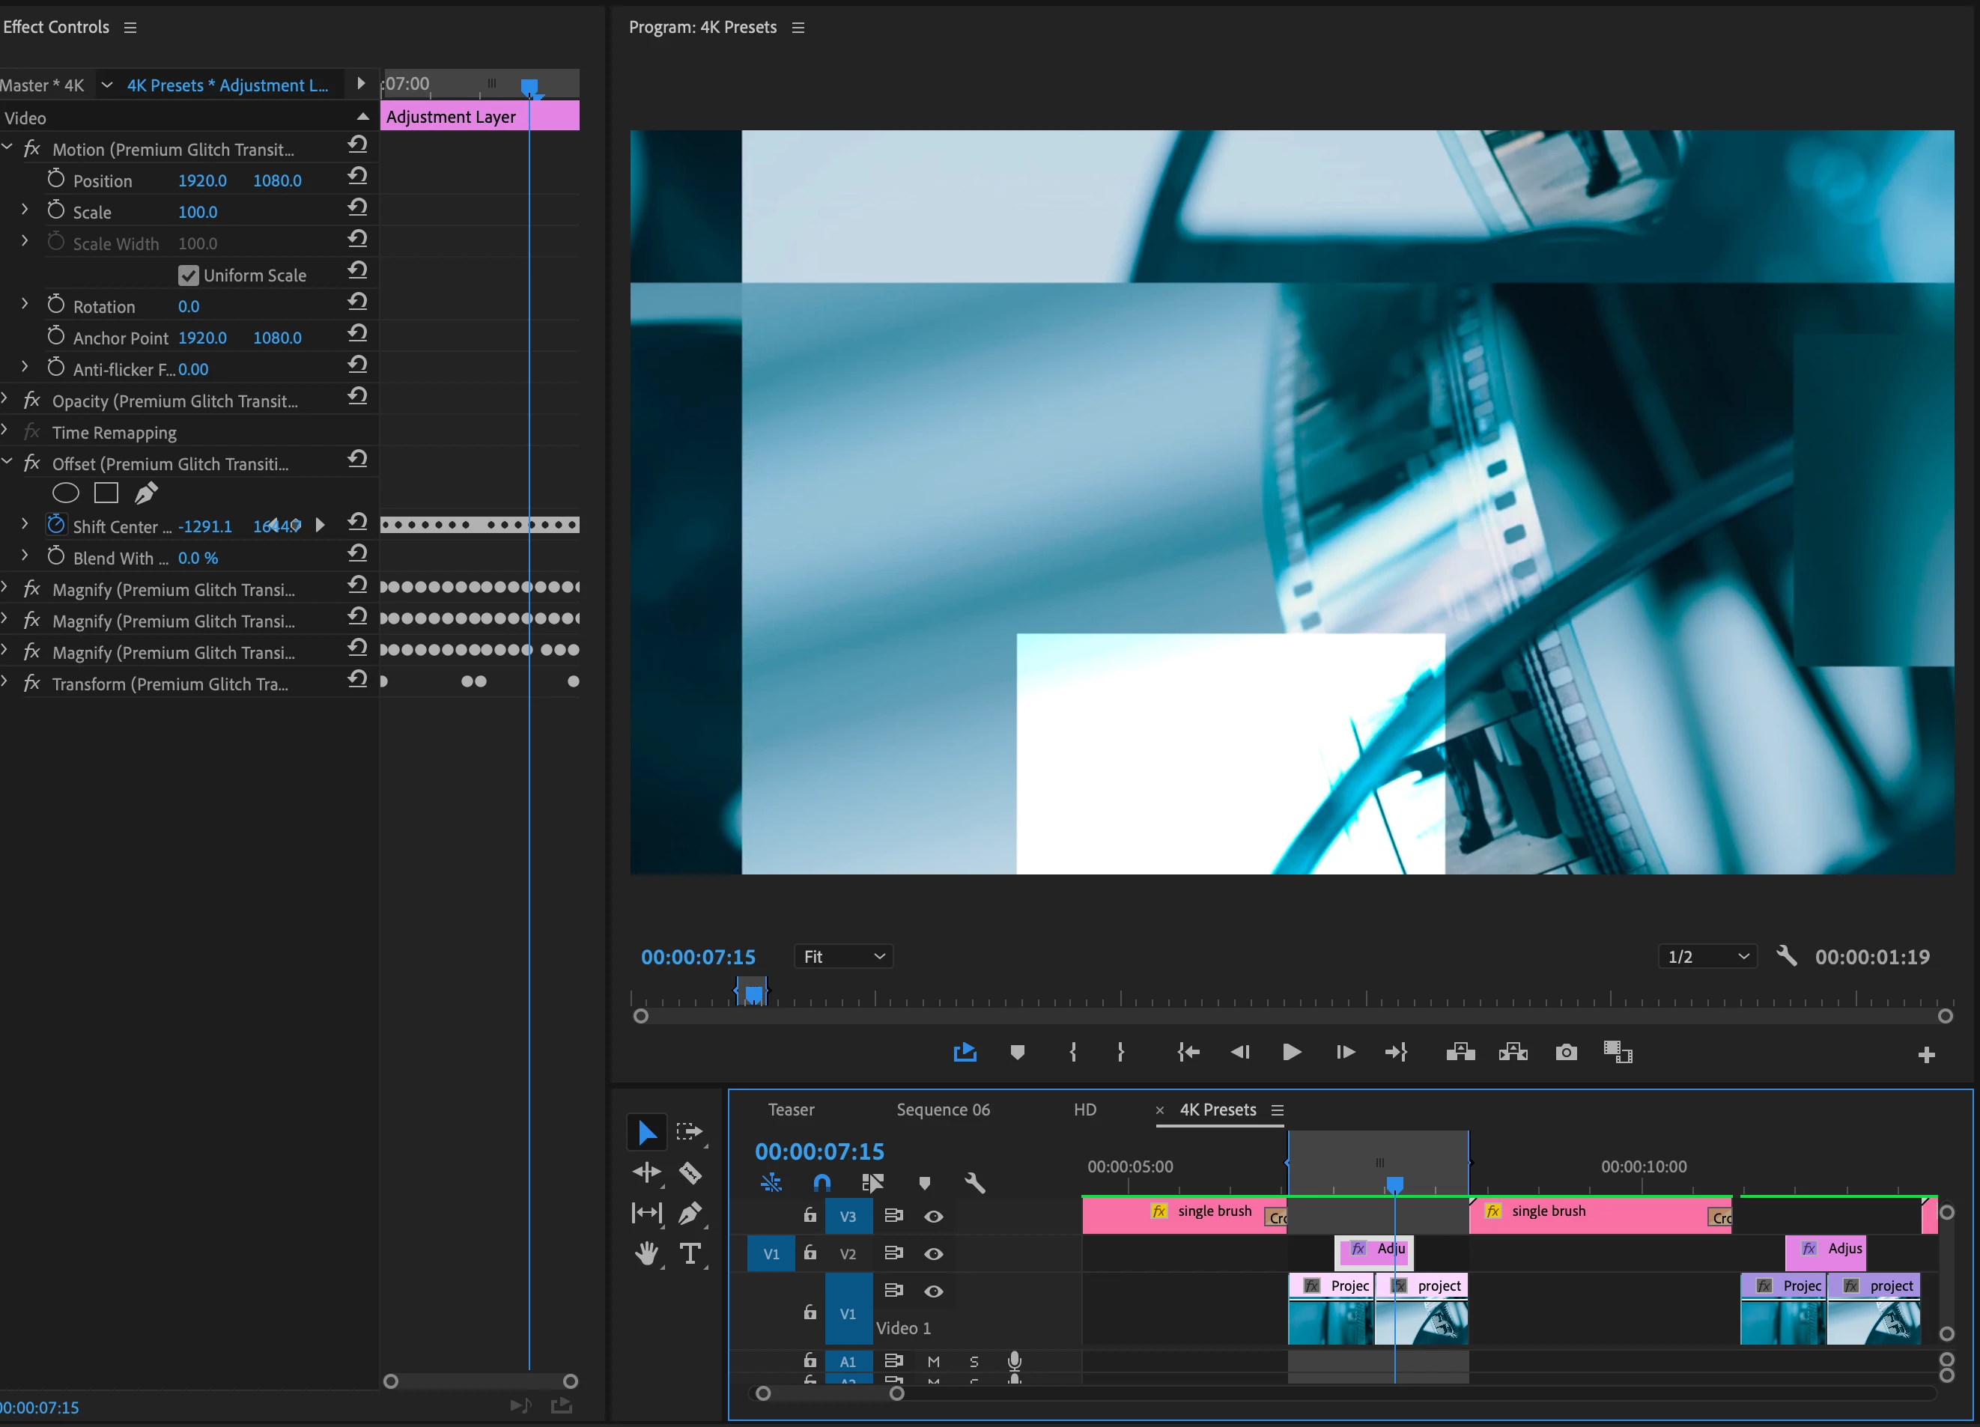The height and width of the screenshot is (1427, 1980).
Task: Click the Add Marker icon in Program monitor
Action: (x=1017, y=1053)
